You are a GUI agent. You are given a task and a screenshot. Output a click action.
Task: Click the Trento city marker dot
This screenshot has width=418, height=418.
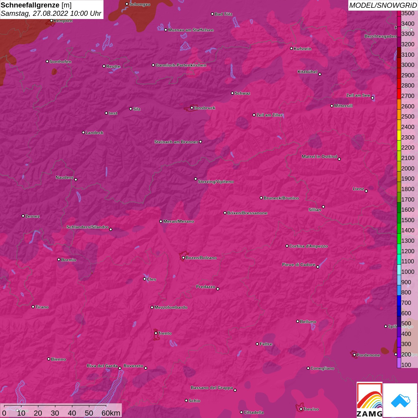point(156,333)
